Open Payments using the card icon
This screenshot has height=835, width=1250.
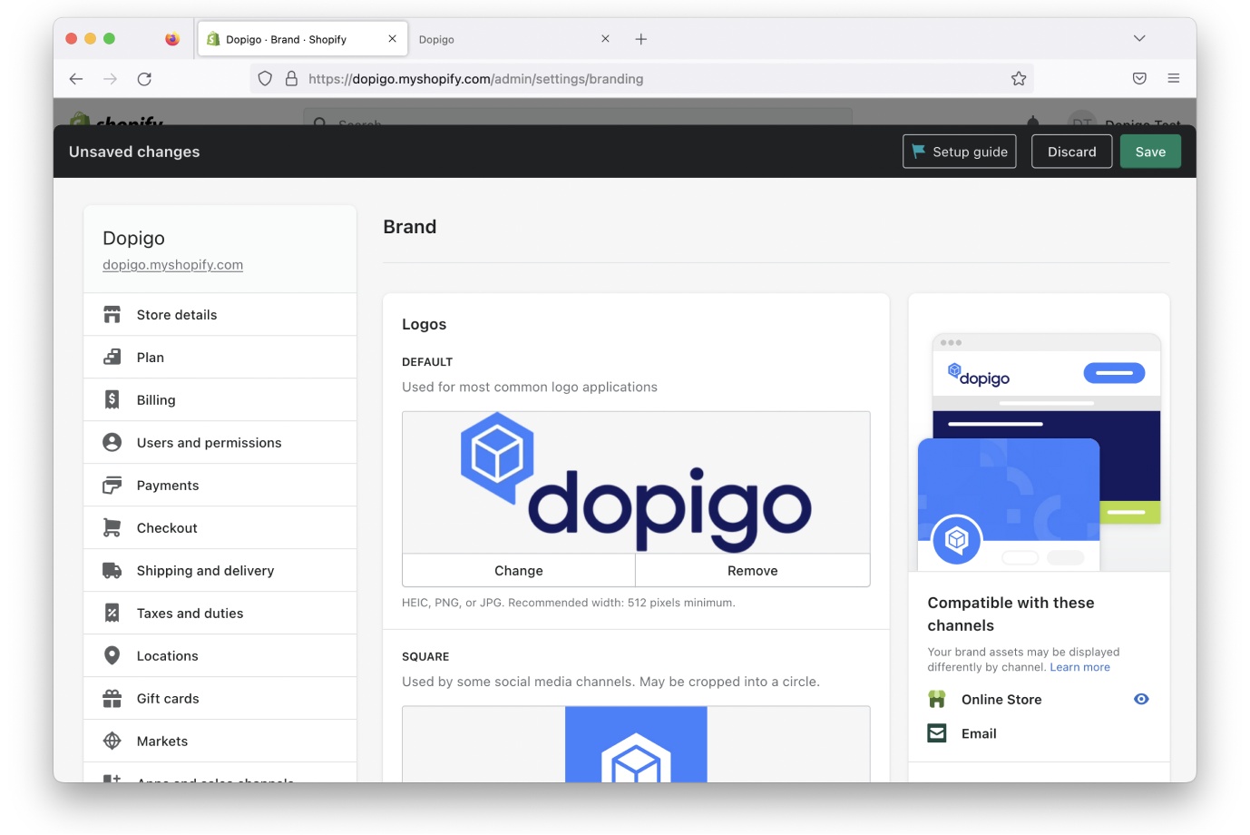pos(112,485)
